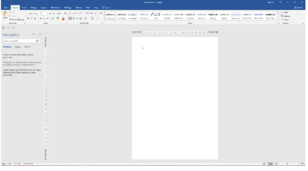Screen dimensions: 308x171
Task: Click the Copy icon in Clipboard group
Action: coord(9,16)
